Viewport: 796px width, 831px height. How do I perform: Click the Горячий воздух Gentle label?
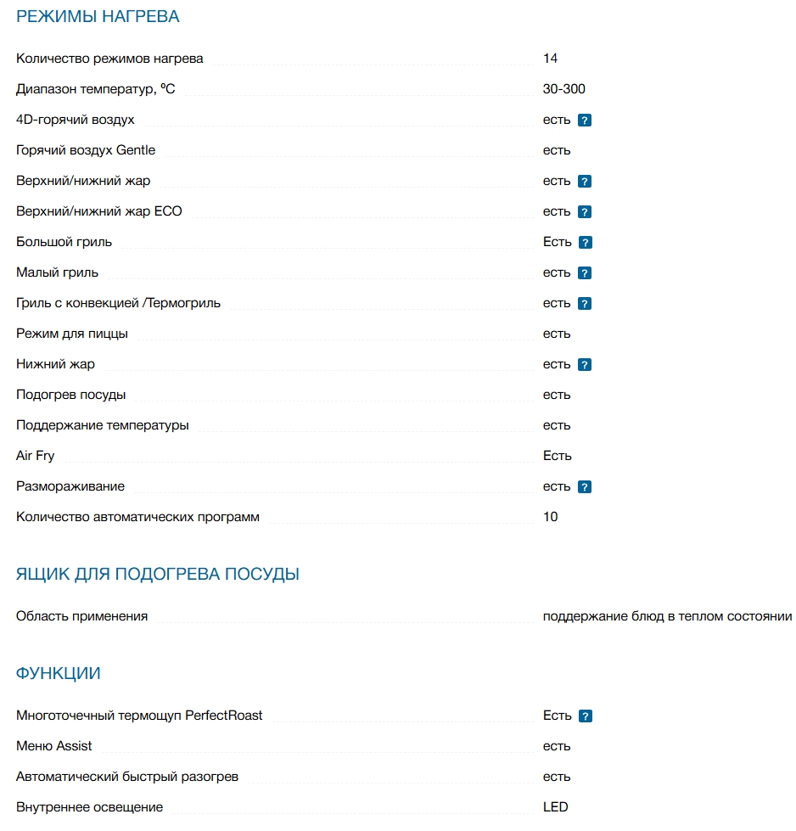[86, 150]
